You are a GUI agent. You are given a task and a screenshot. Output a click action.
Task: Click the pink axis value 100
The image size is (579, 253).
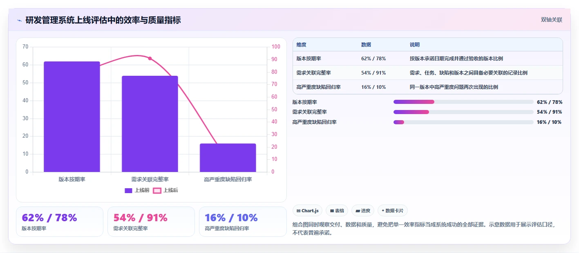[276, 47]
